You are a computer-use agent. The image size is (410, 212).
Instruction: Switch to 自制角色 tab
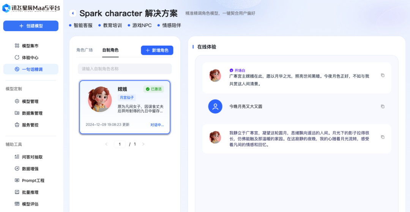click(x=110, y=50)
